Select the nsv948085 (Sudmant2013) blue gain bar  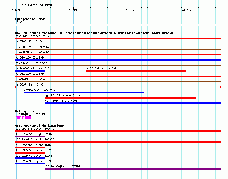click(30, 71)
